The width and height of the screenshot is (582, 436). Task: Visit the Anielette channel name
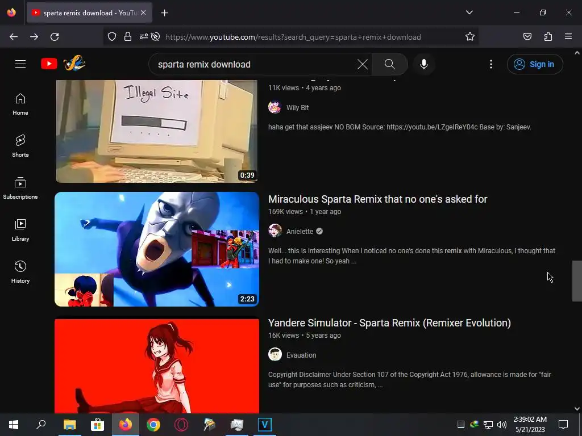pyautogui.click(x=300, y=232)
